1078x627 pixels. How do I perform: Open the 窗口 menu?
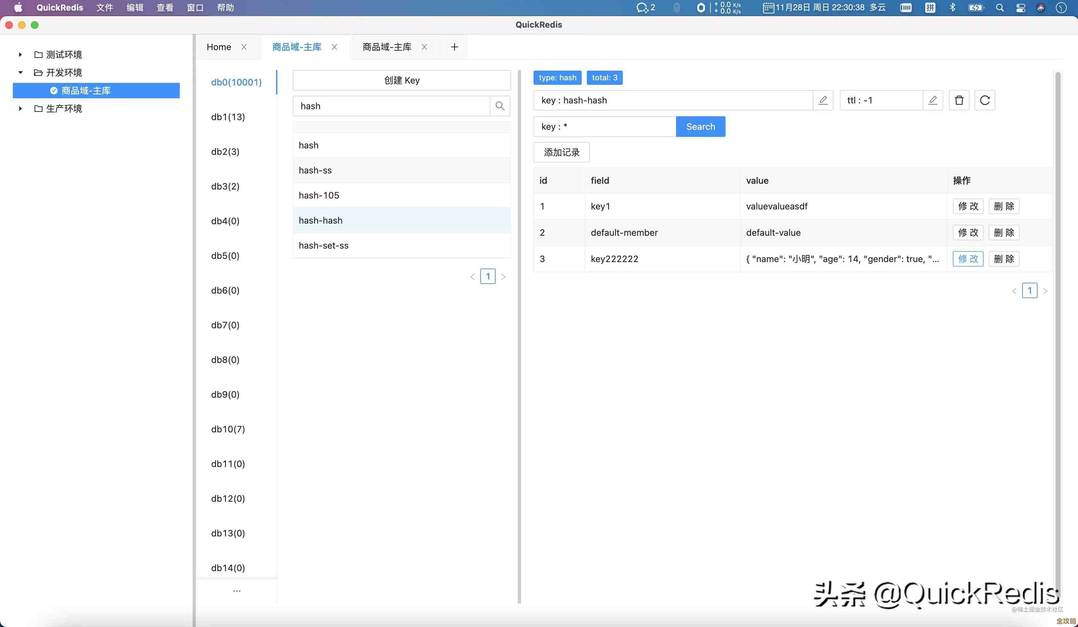click(x=195, y=8)
